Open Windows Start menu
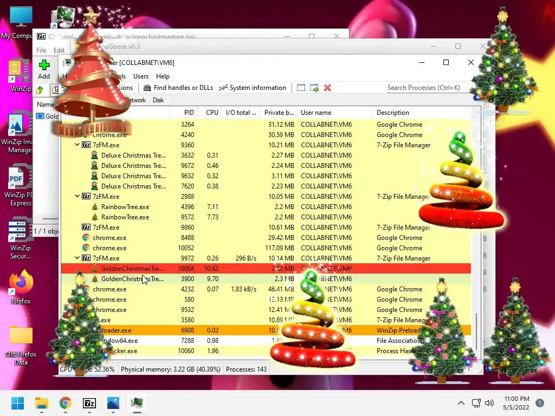This screenshot has height=416, width=555. pyautogui.click(x=17, y=403)
